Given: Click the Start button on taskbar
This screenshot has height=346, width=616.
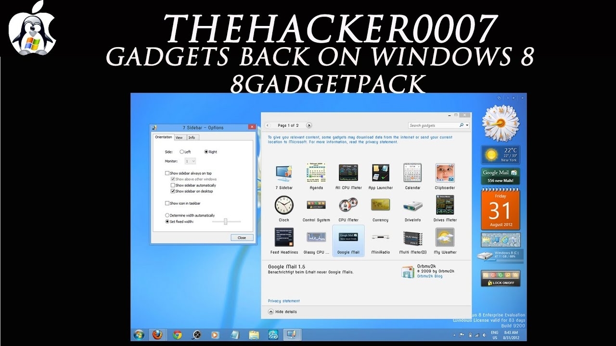Looking at the screenshot, I should pyautogui.click(x=139, y=334).
